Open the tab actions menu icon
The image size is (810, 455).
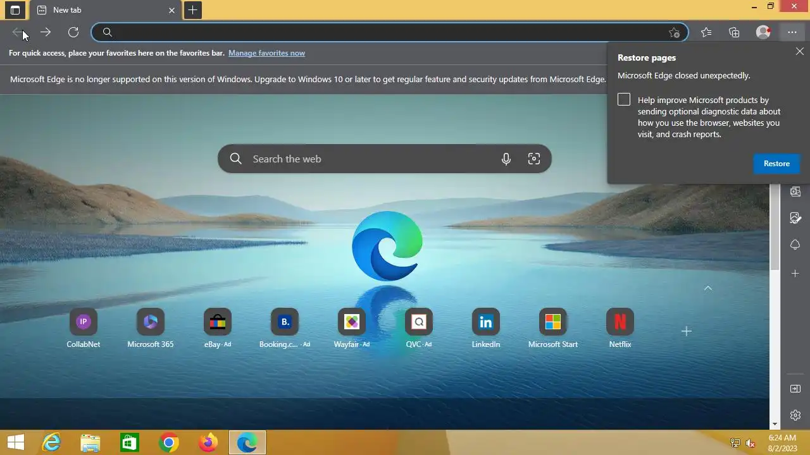(x=15, y=10)
